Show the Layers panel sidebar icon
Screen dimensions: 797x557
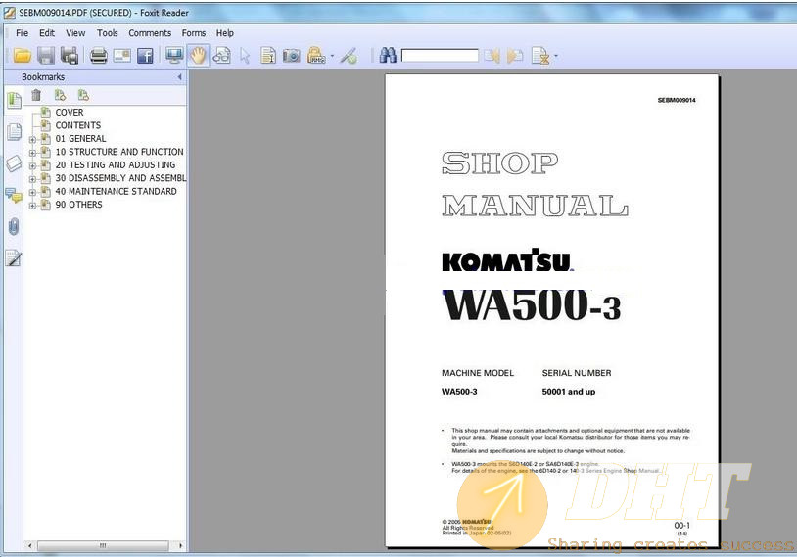pyautogui.click(x=15, y=163)
